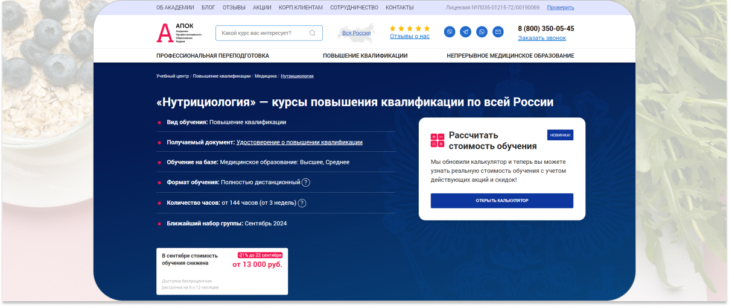
Task: Click the от 13 000 руб. price
Action: click(257, 264)
